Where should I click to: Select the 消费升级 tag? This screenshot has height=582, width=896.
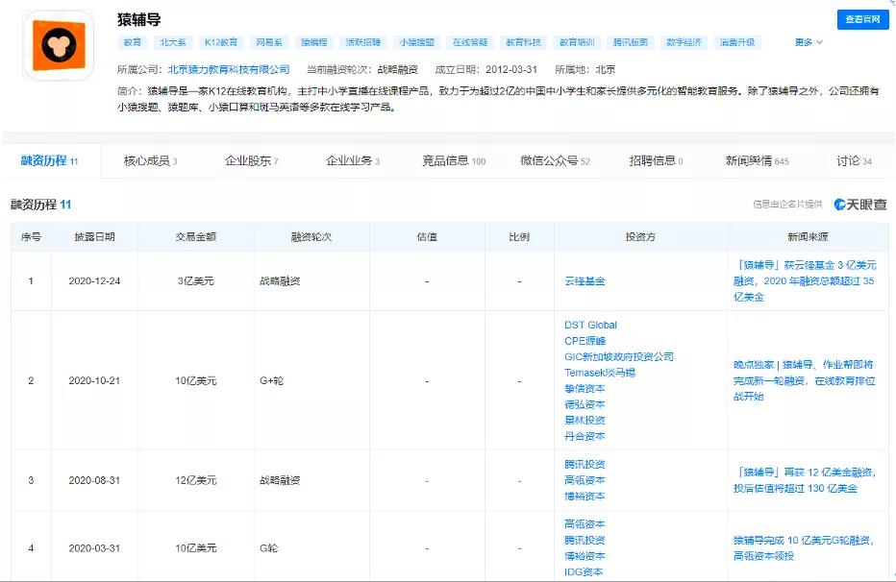click(737, 42)
